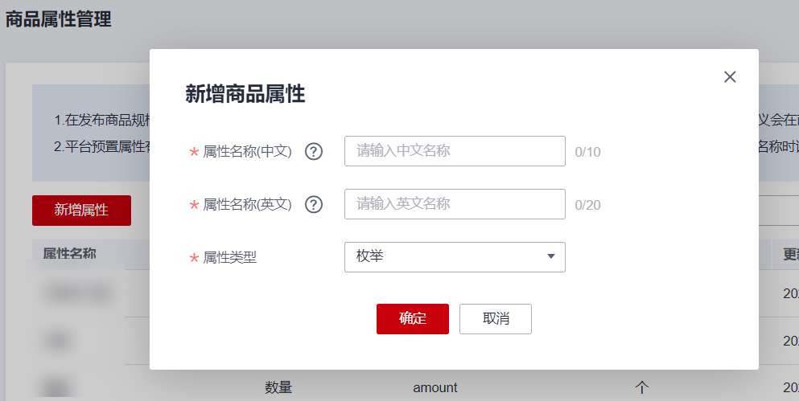Close the 新增商品属性 dialog with X

click(730, 77)
